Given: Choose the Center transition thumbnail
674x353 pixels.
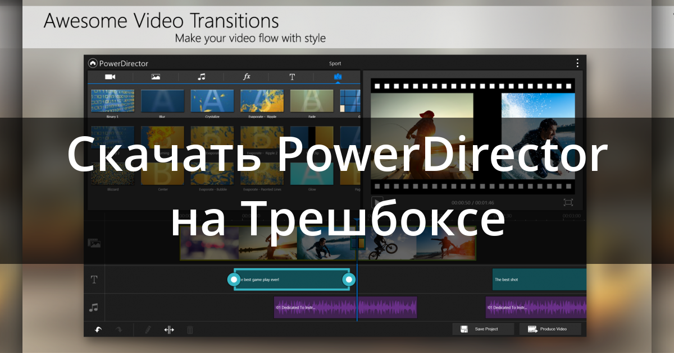Looking at the screenshot, I should click(x=162, y=173).
